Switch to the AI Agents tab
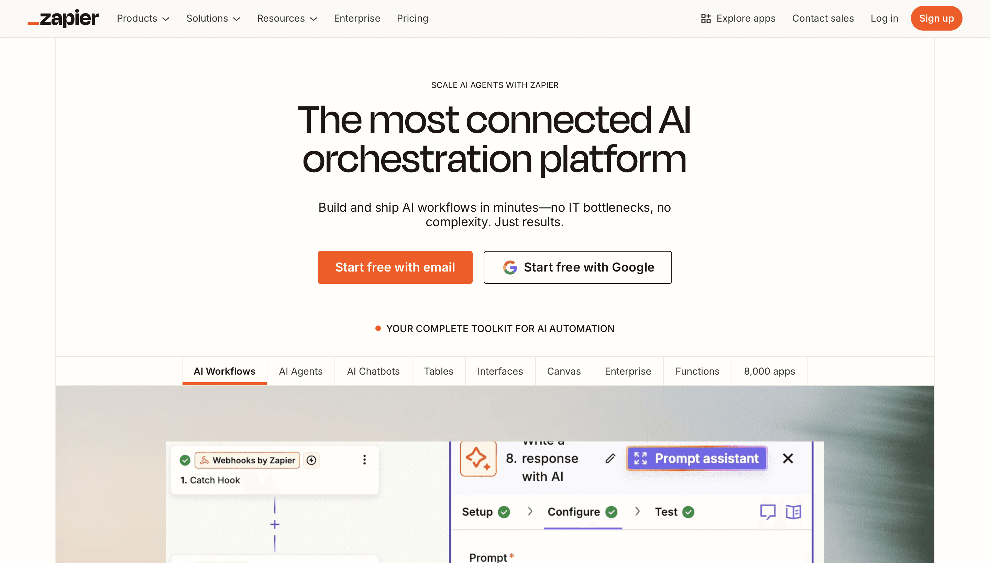This screenshot has width=990, height=563. [x=301, y=371]
